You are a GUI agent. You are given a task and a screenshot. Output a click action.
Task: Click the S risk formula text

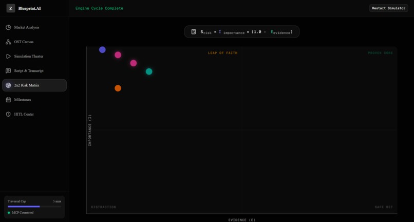(247, 32)
